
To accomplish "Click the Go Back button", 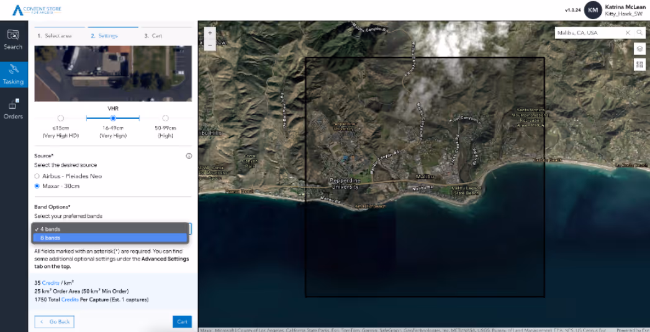I will [55, 321].
